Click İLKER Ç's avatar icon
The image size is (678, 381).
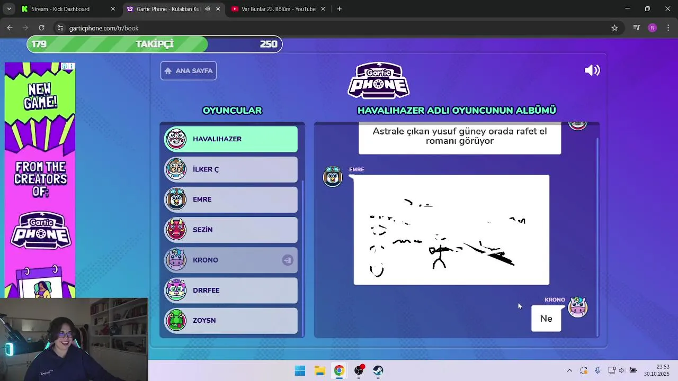176,169
